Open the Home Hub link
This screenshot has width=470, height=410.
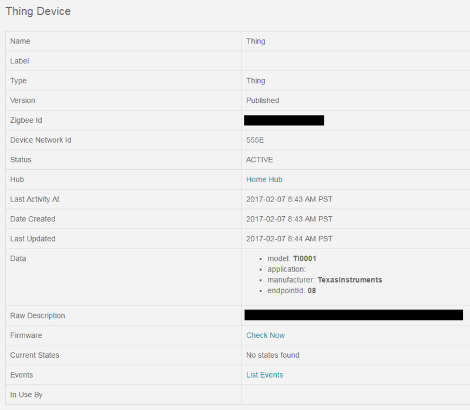click(x=264, y=179)
